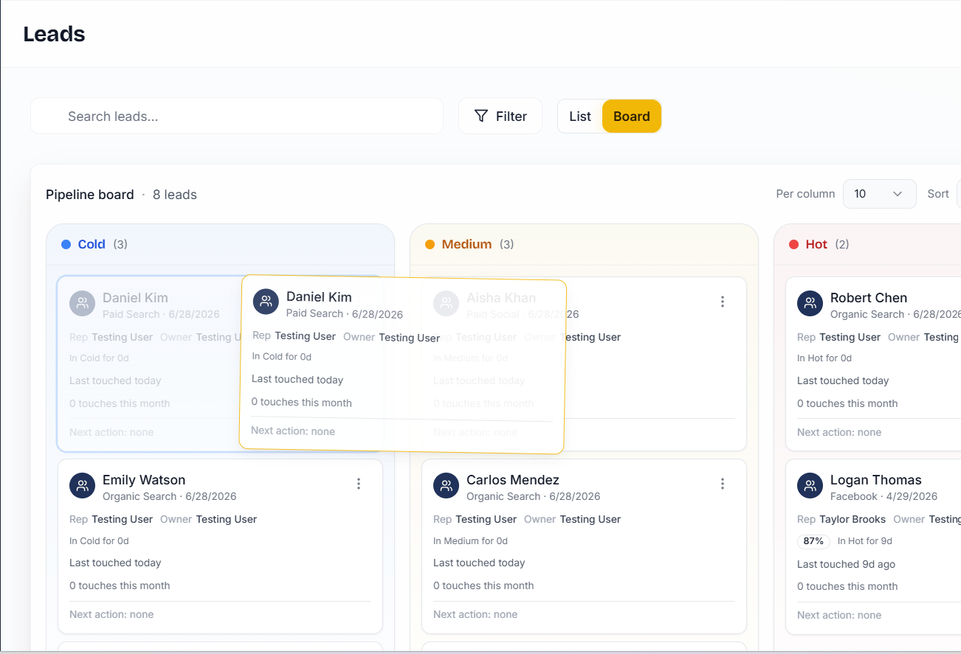Click the Leads page title

pyautogui.click(x=54, y=34)
